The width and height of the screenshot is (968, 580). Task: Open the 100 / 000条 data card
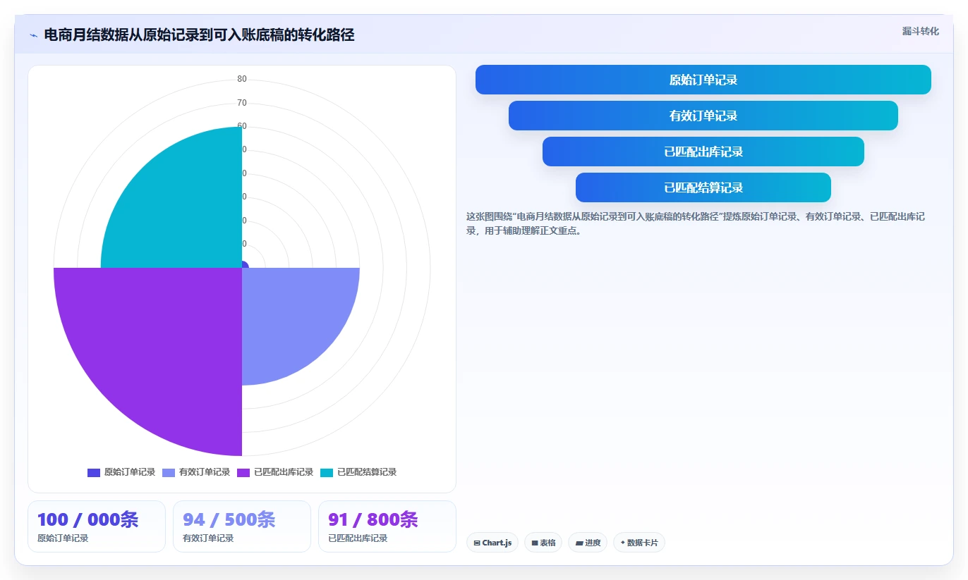point(97,526)
